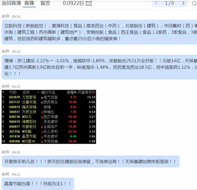Select stock code 603122

(x=15, y=102)
